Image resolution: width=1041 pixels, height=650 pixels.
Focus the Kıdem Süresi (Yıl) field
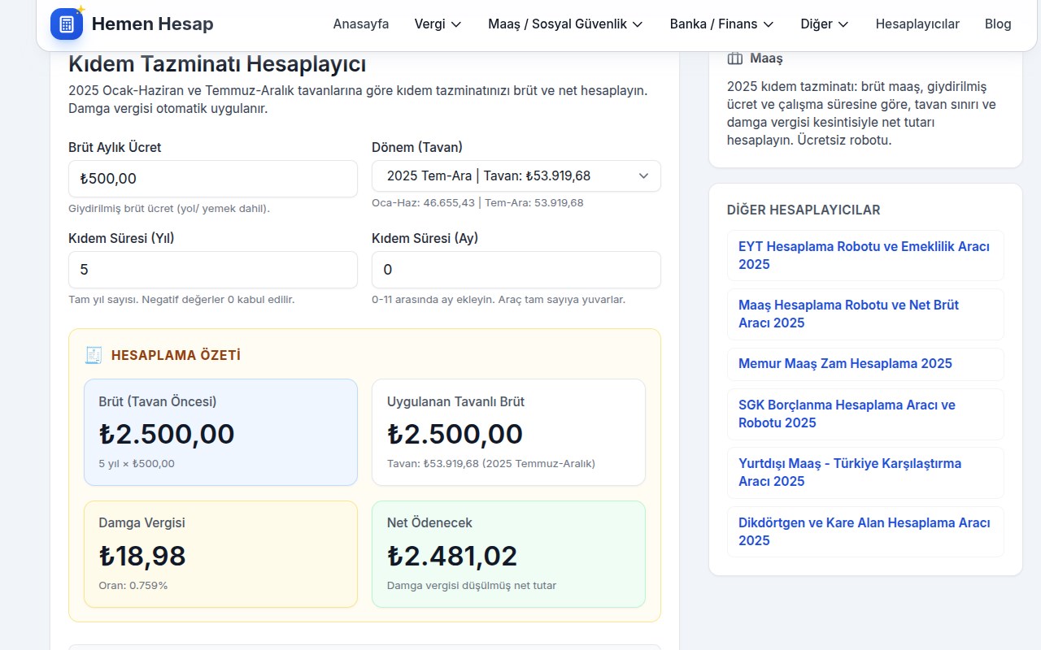click(x=213, y=270)
